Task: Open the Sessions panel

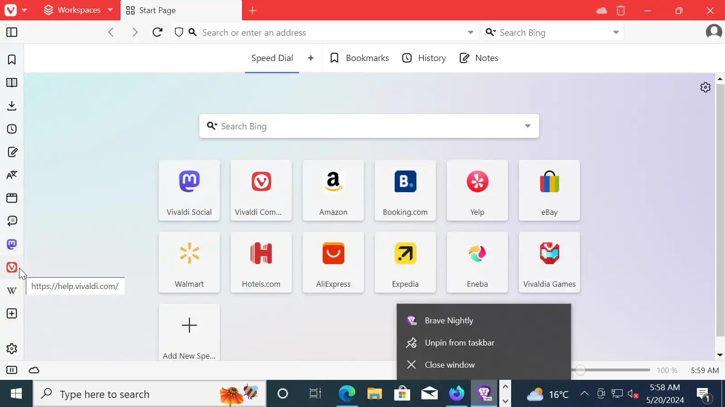Action: pos(12,221)
